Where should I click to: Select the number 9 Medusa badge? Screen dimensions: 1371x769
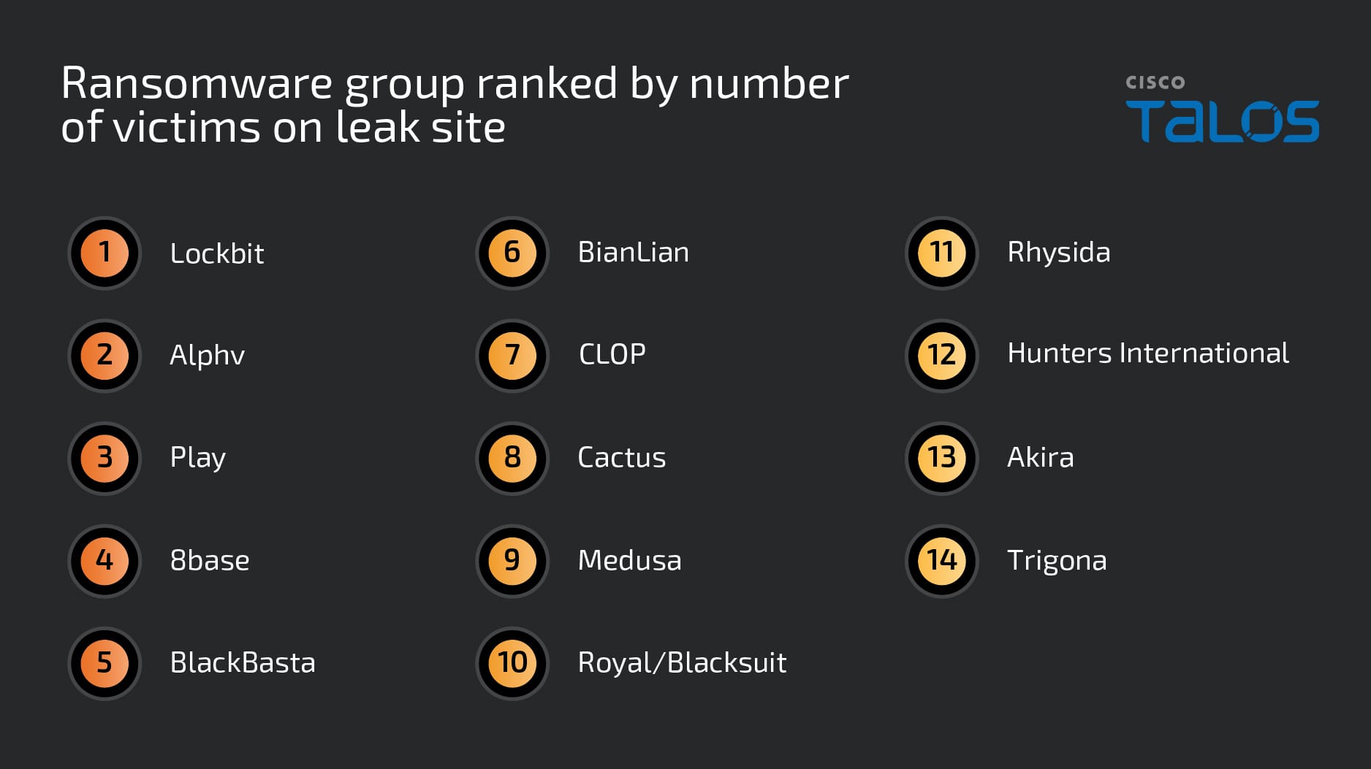(512, 561)
